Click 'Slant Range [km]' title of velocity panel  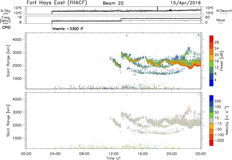[x=8, y=121]
